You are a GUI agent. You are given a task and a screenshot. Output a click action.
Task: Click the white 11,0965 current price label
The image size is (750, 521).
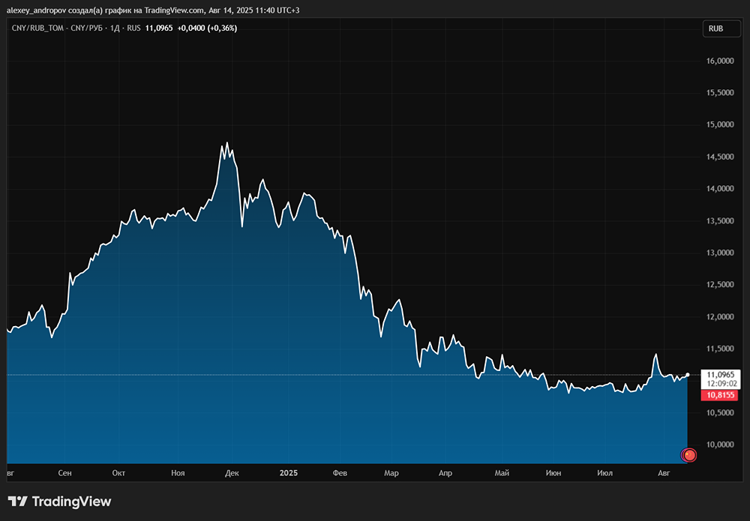coord(720,375)
